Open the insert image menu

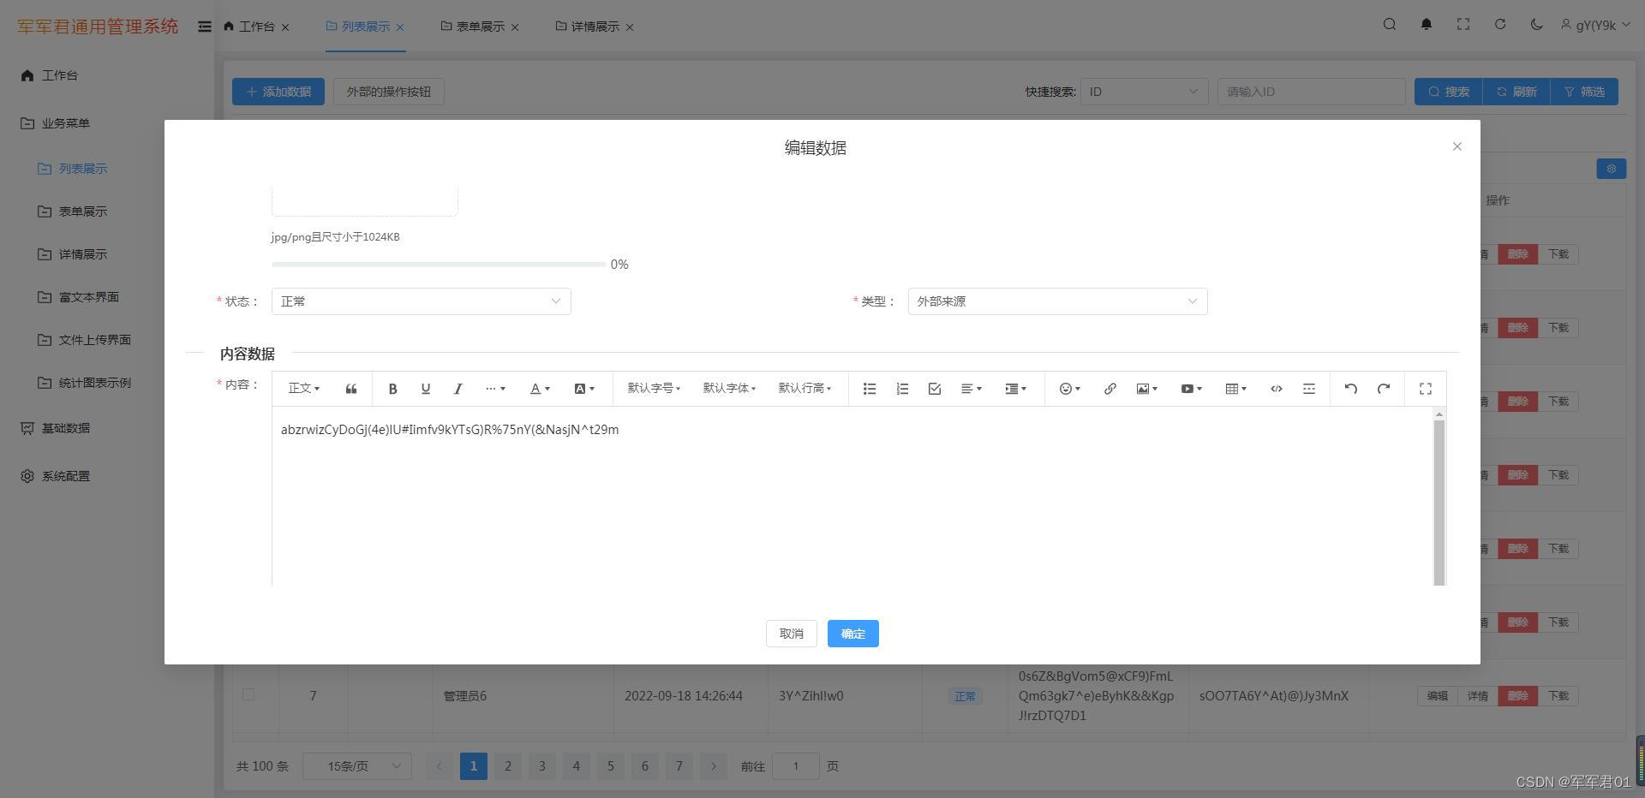(x=1146, y=389)
